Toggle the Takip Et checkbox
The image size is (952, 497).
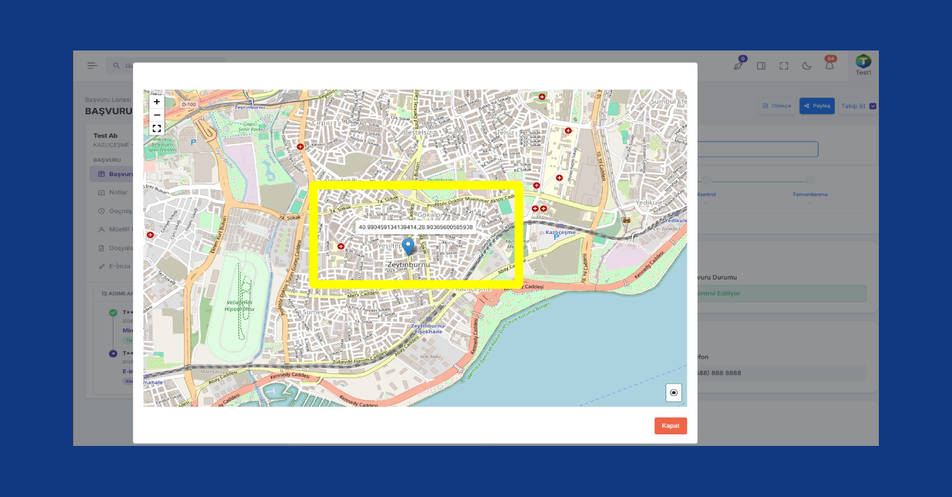click(873, 106)
